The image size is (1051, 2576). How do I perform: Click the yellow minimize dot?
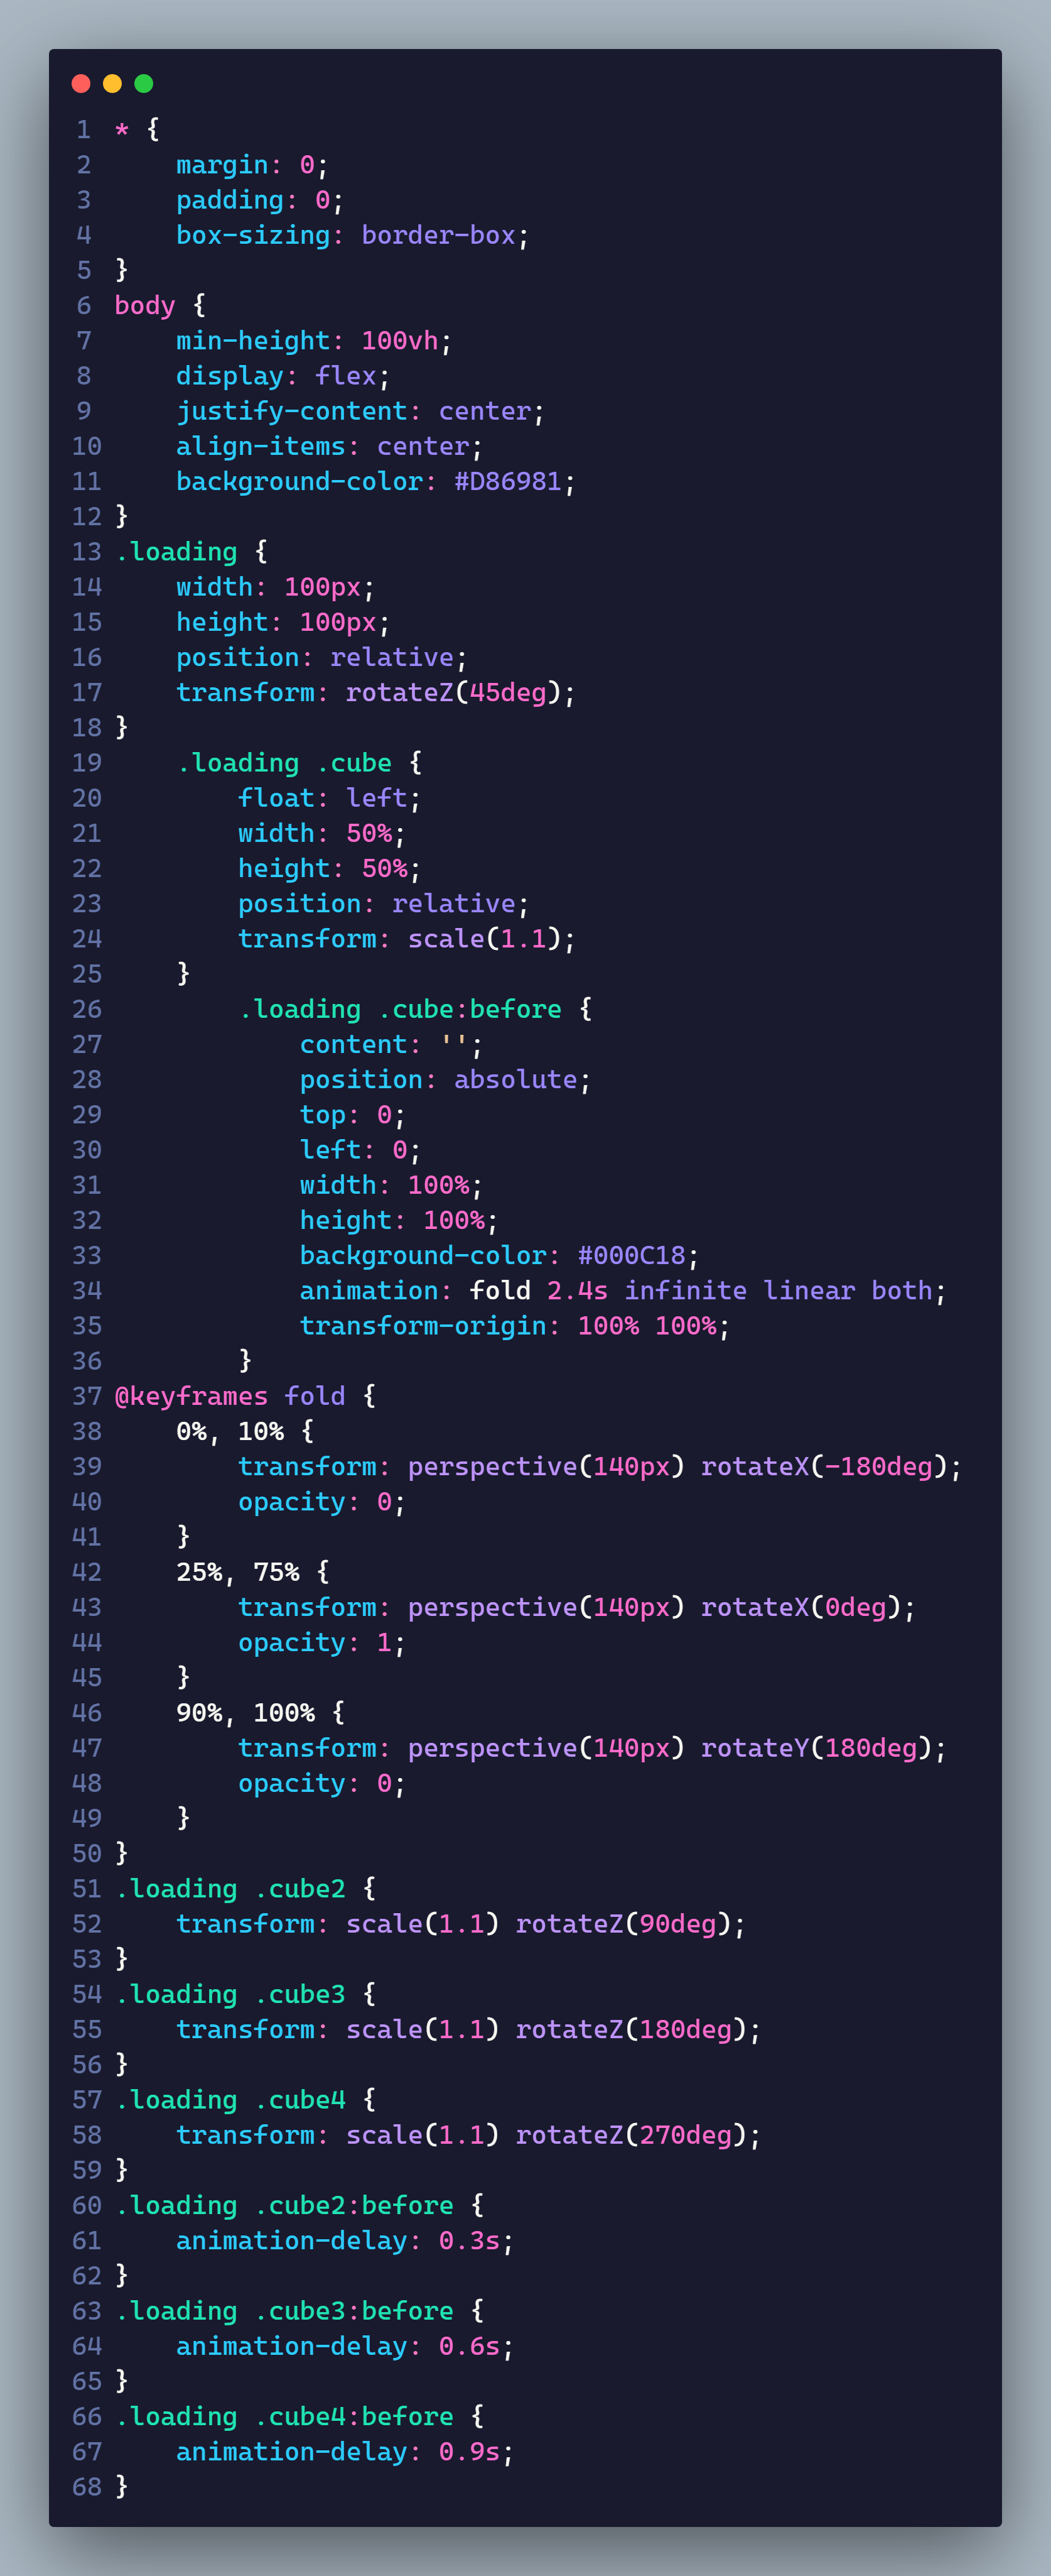pos(113,83)
